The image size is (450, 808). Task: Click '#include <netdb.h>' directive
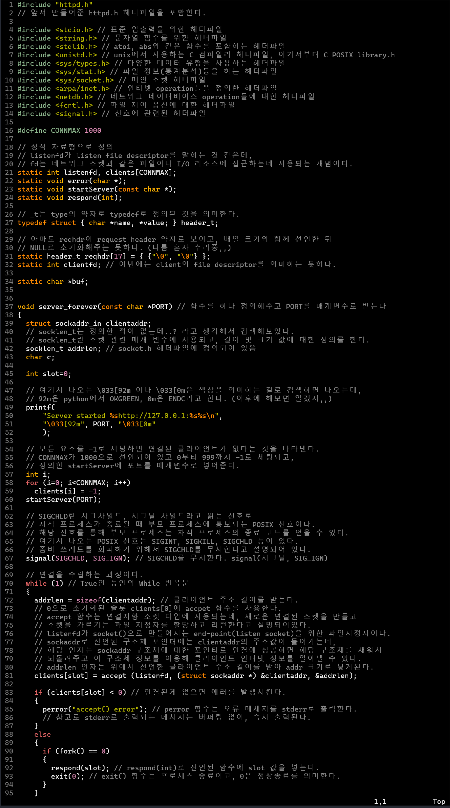[x=55, y=97]
